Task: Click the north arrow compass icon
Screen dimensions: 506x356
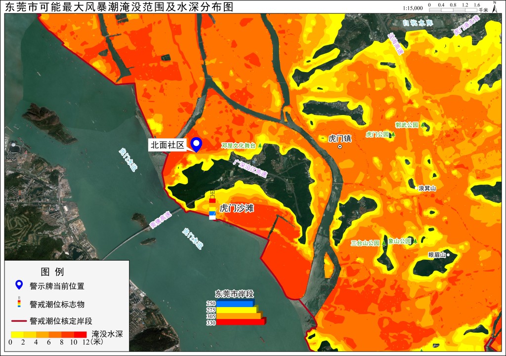Action: click(x=494, y=7)
